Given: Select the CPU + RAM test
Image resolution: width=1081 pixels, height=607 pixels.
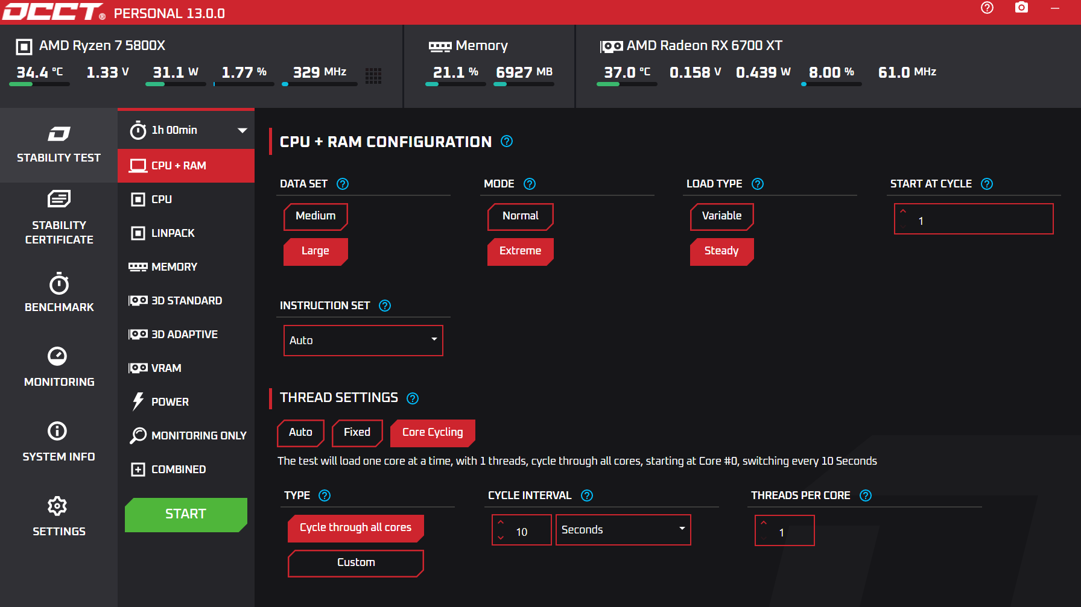Looking at the screenshot, I should (186, 166).
